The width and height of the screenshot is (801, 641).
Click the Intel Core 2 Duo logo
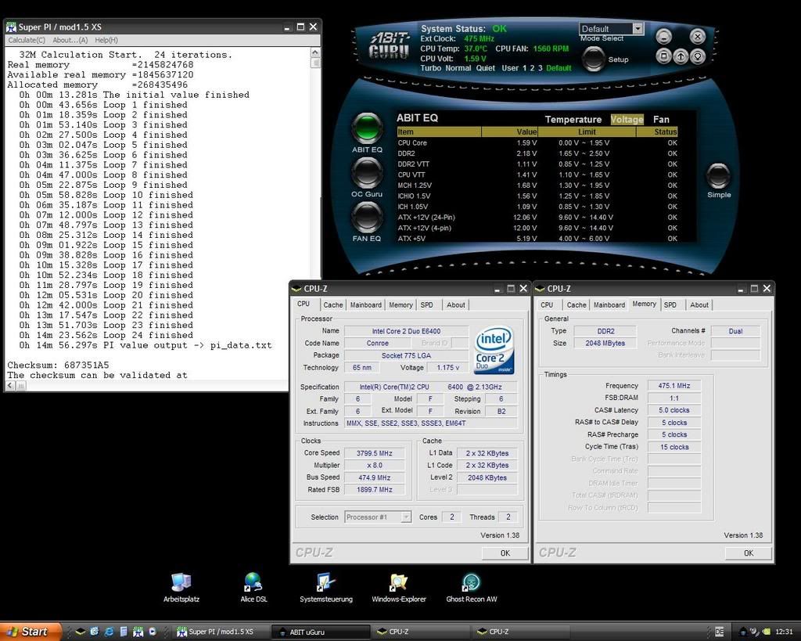[x=494, y=350]
